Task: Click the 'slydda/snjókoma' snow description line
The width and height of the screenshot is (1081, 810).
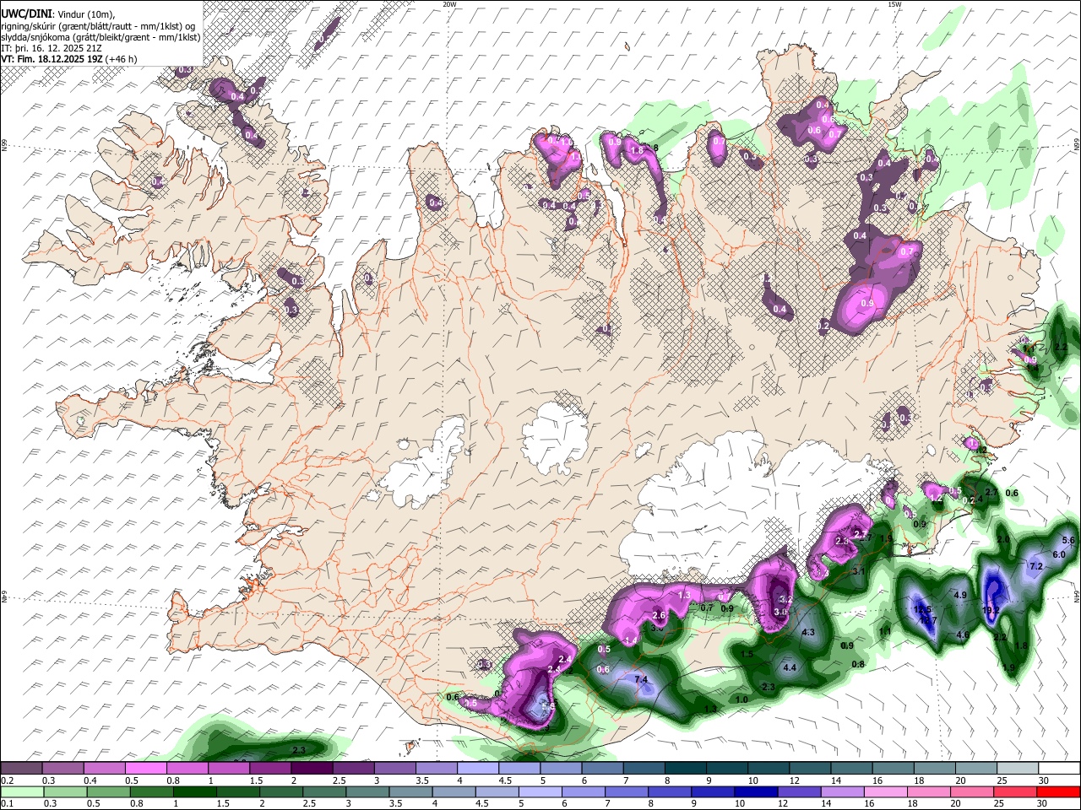Action: tap(100, 37)
